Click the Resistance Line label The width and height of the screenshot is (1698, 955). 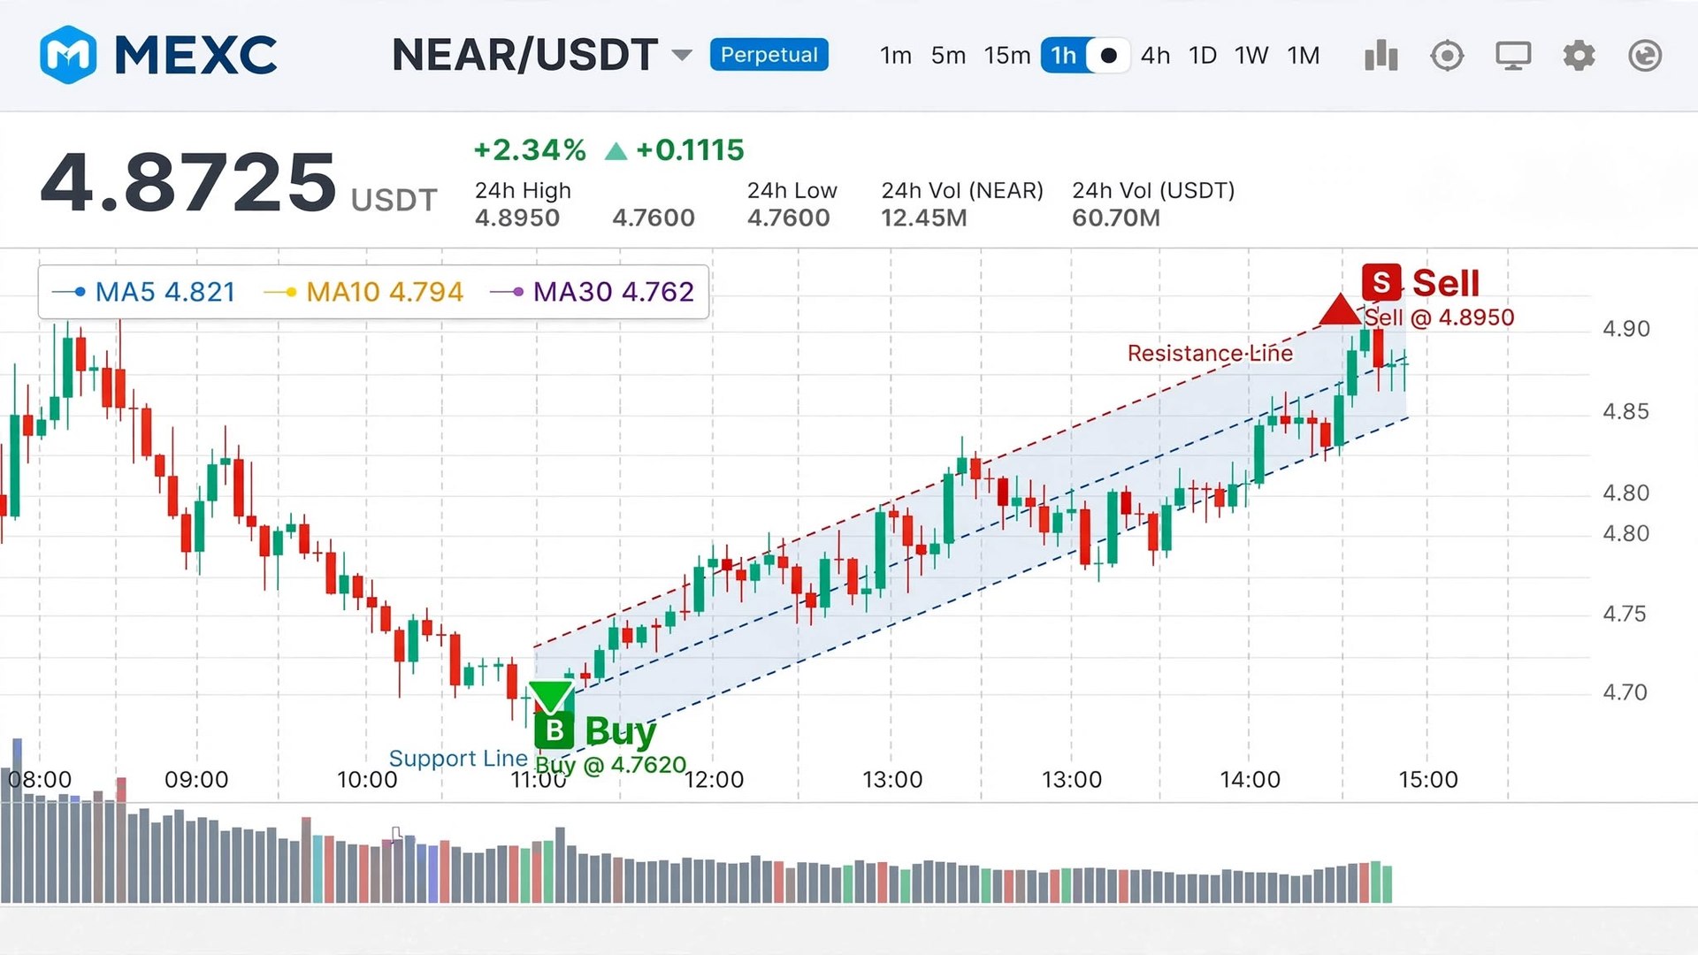coord(1210,353)
